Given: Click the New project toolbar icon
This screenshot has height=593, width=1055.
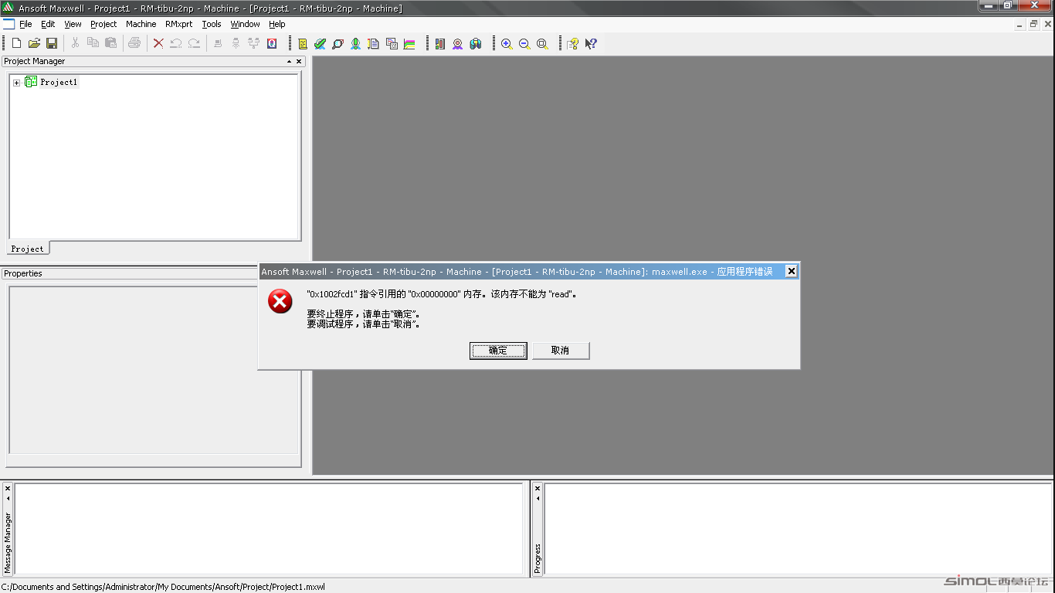Looking at the screenshot, I should 16,44.
